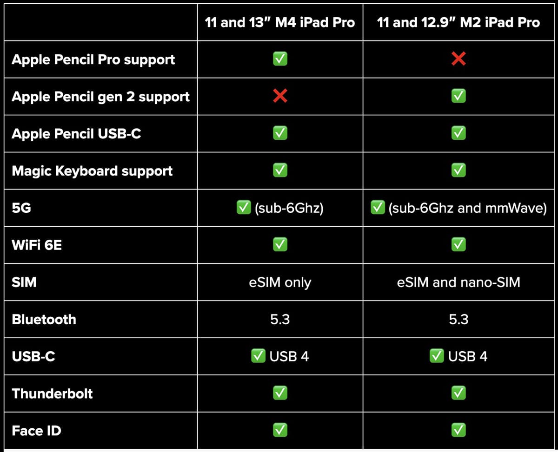Click the M2 Apple Pencil gen 2 checkmark
558x452 pixels.
click(x=458, y=96)
